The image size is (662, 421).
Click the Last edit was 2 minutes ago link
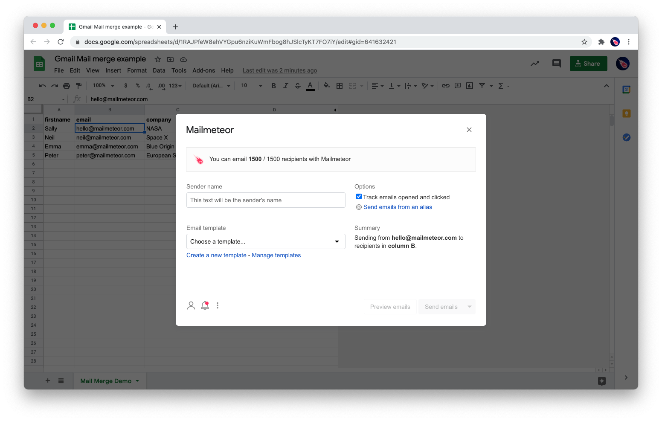(280, 70)
